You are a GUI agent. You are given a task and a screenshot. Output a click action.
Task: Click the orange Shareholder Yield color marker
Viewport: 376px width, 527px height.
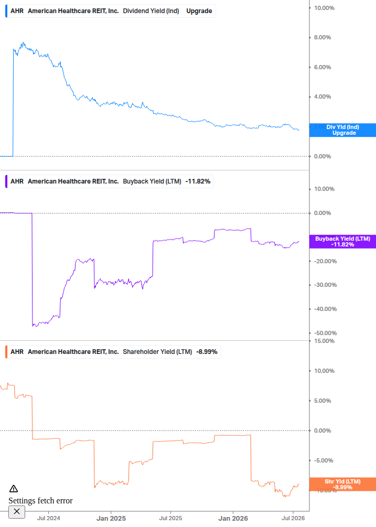(x=6, y=352)
